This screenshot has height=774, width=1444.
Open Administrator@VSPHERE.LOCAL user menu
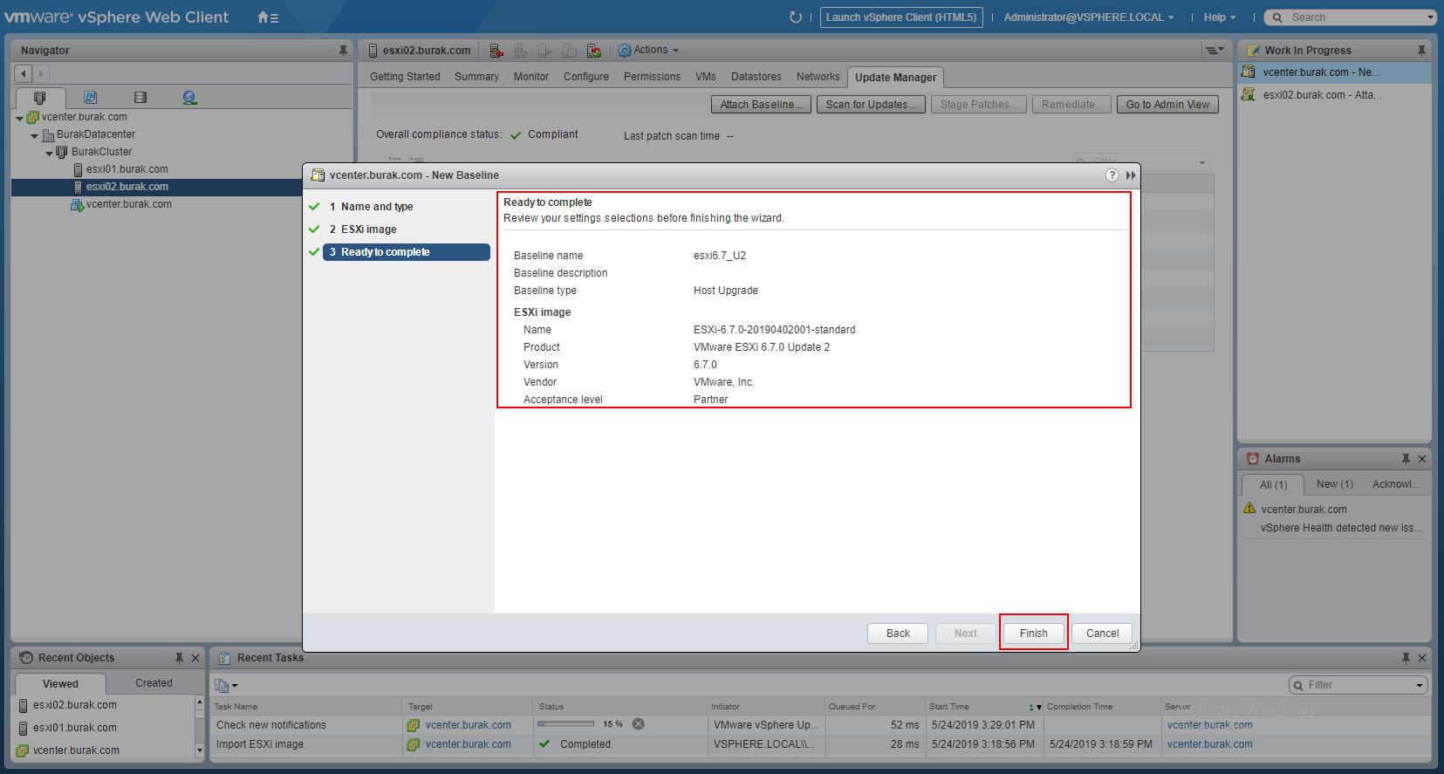(x=1089, y=17)
